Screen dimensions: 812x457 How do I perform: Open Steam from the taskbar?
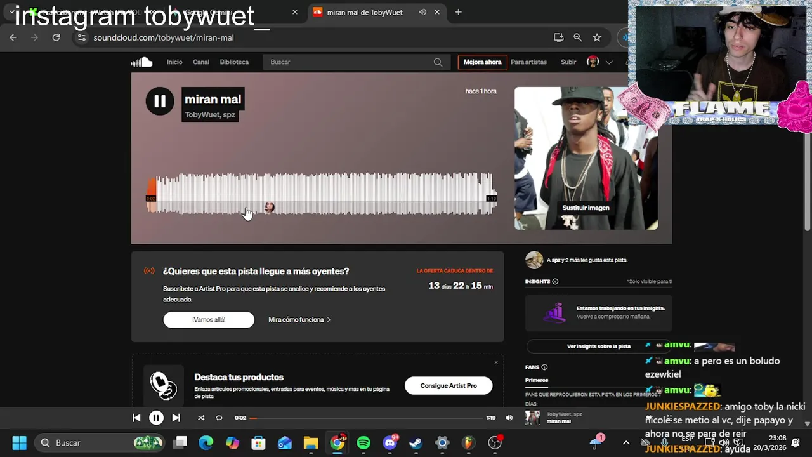[416, 442]
